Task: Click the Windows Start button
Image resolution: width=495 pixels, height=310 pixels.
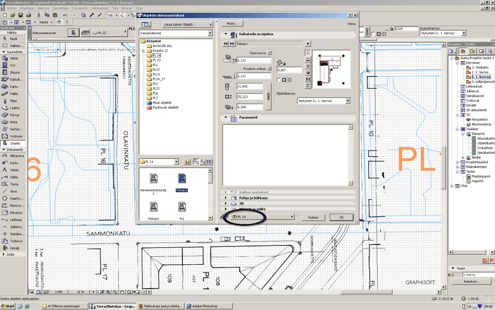Action: pos(8,306)
